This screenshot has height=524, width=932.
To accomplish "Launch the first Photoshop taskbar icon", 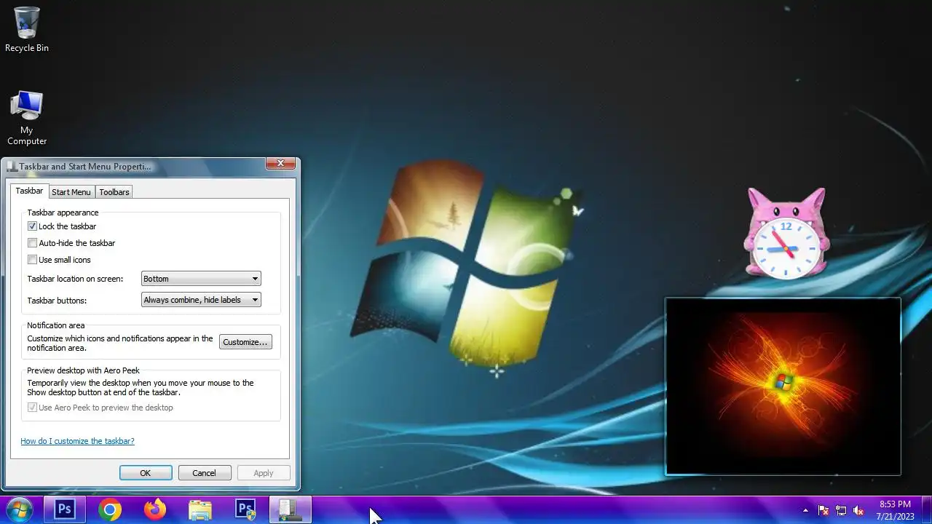I will click(65, 509).
